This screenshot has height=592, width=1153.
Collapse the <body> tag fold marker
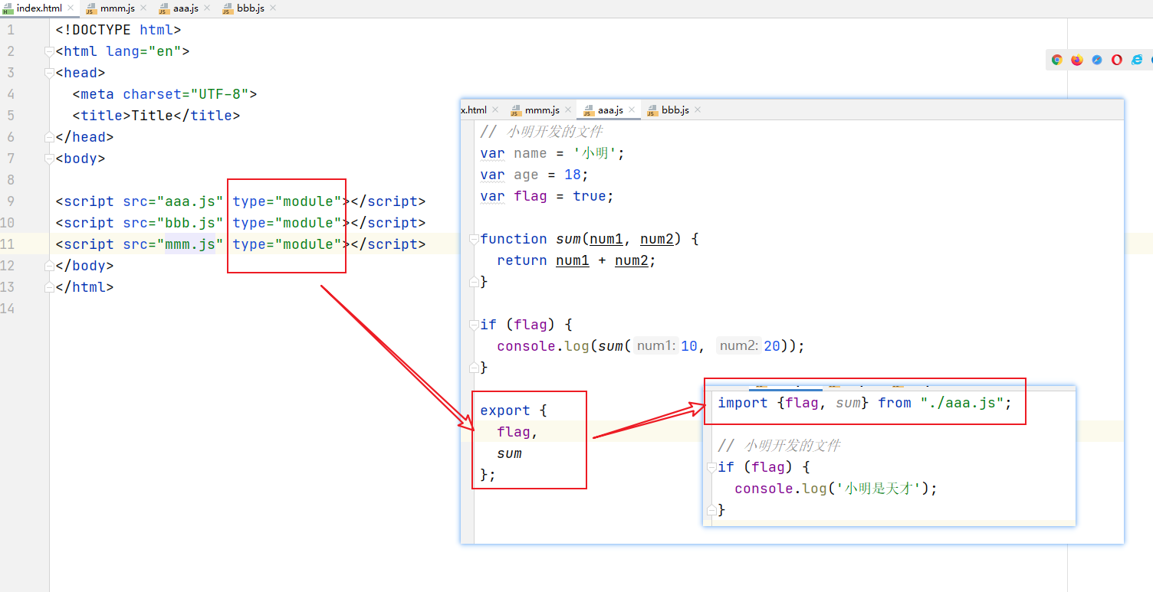50,159
